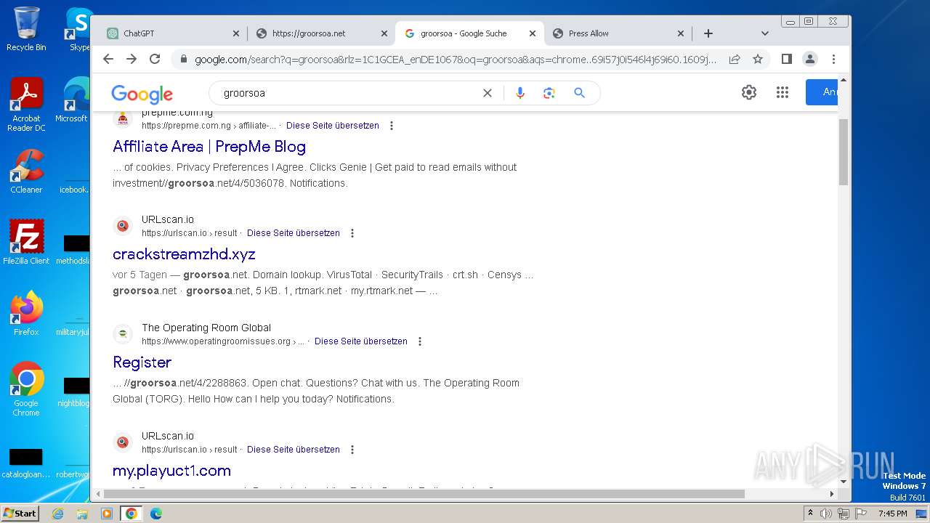Open Acrobat Reader DC desktop icon
This screenshot has width=930, height=523.
[26, 105]
